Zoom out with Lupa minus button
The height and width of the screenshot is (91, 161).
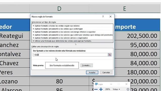(96, 89)
